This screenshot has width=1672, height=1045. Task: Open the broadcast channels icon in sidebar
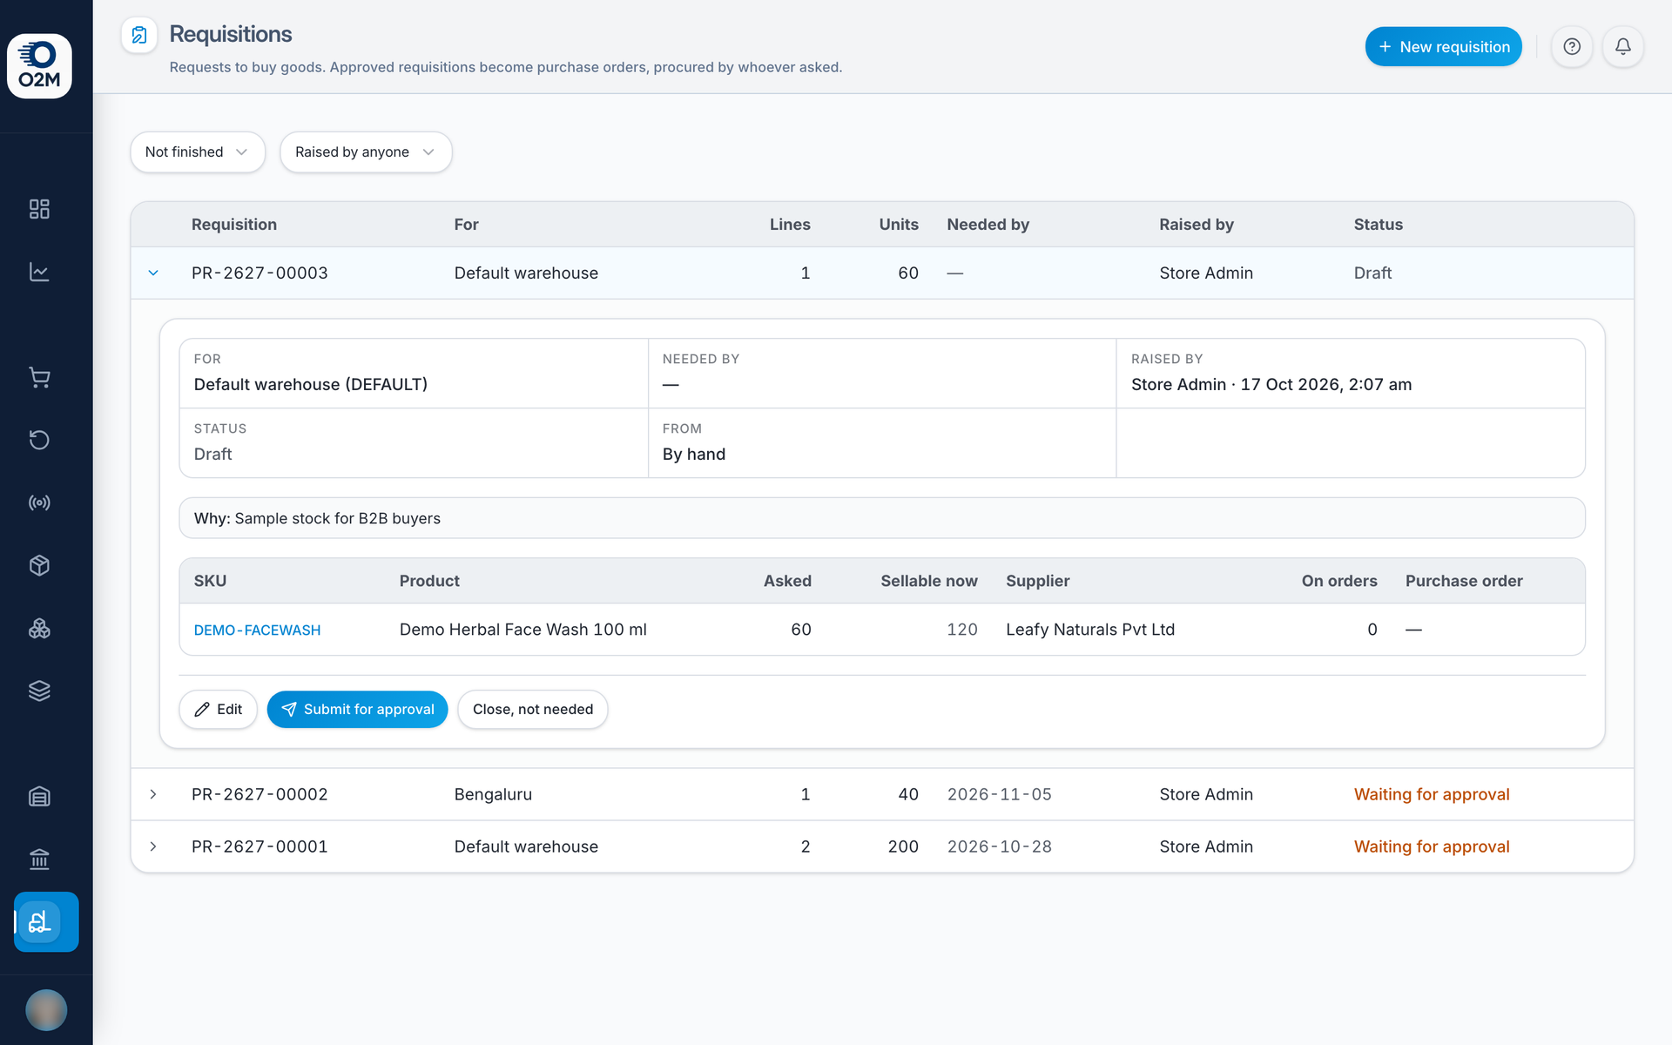pyautogui.click(x=39, y=502)
